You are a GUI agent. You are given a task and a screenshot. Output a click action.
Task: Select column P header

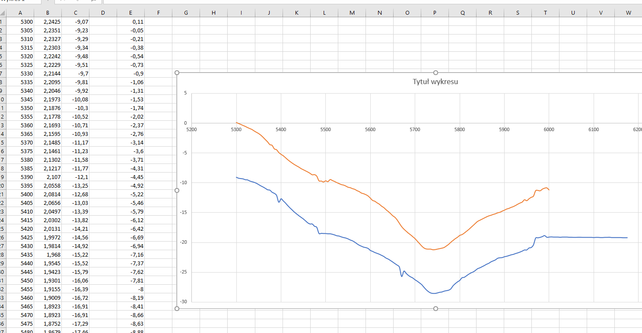435,13
